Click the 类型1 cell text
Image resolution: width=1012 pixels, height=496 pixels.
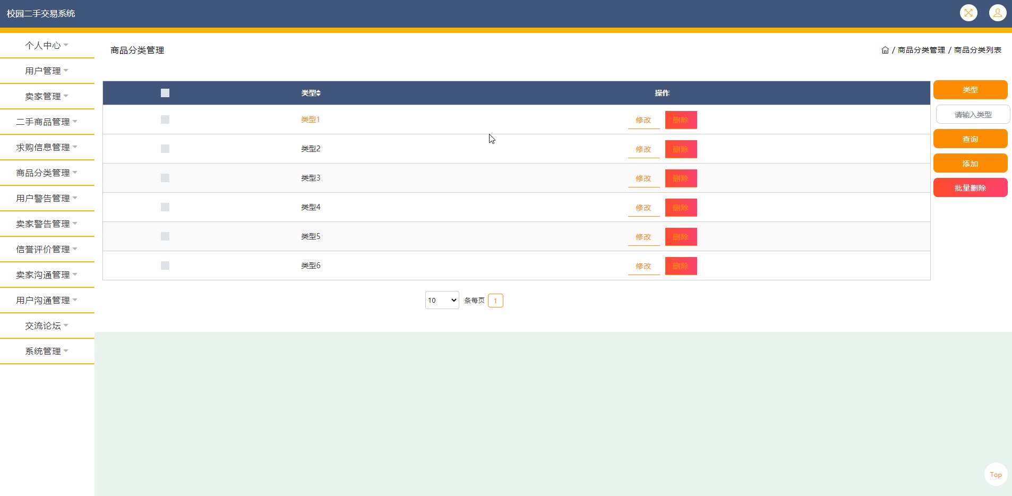[x=311, y=119]
